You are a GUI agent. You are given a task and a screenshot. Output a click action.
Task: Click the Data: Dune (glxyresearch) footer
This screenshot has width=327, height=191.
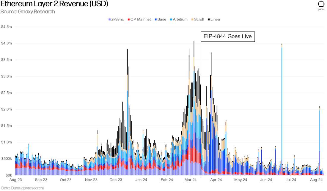[x=22, y=188]
